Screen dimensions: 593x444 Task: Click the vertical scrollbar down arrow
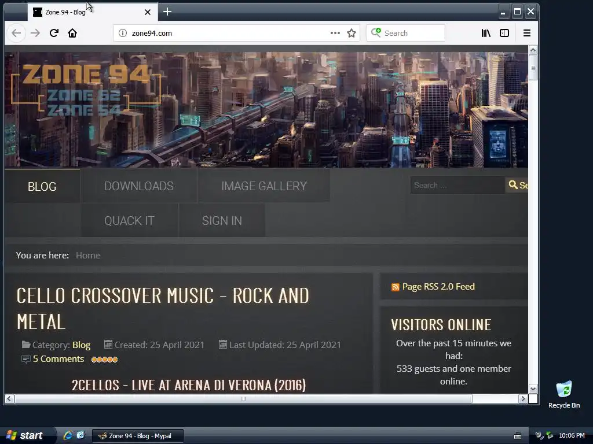click(x=533, y=389)
